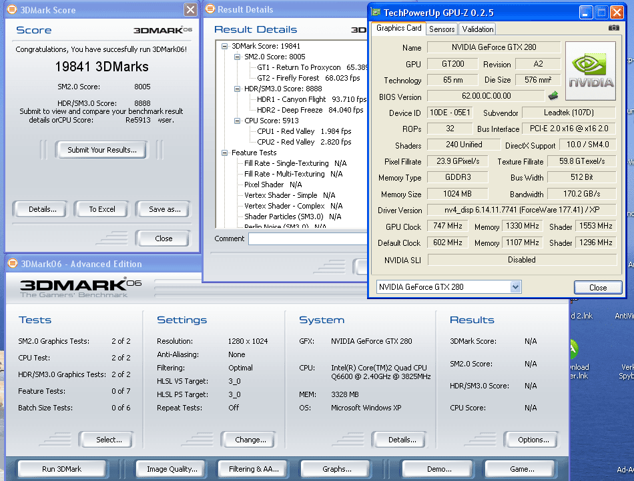Screen dimensions: 634x481
Task: Minimize the GPU-Z window
Action: click(586, 13)
